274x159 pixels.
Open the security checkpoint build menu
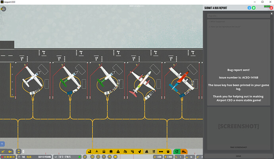(125, 151)
